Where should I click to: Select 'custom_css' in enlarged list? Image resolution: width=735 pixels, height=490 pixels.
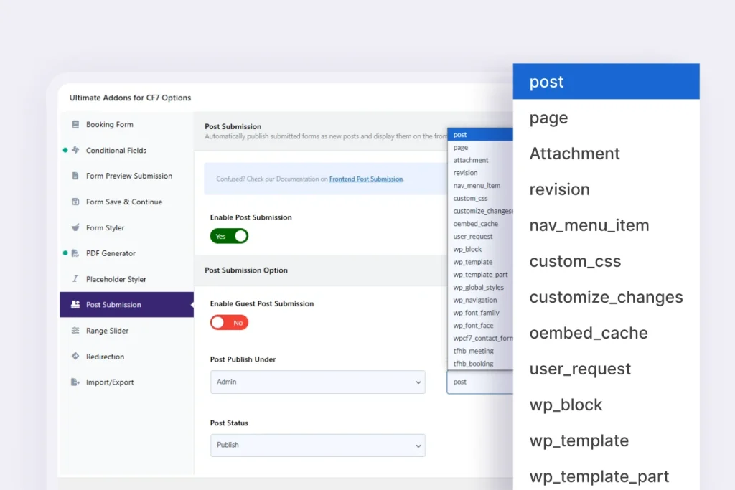click(606, 261)
